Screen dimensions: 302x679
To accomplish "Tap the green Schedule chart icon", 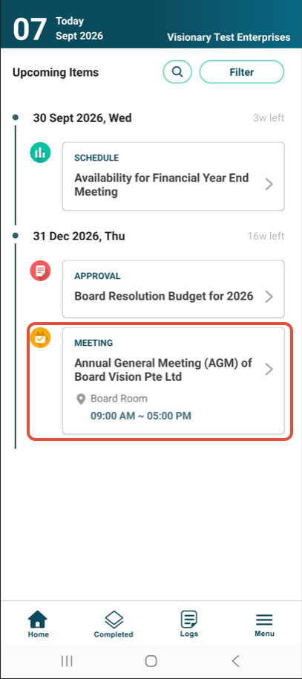I will (40, 152).
